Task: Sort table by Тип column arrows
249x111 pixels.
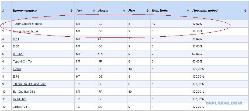Action: coord(94,11)
